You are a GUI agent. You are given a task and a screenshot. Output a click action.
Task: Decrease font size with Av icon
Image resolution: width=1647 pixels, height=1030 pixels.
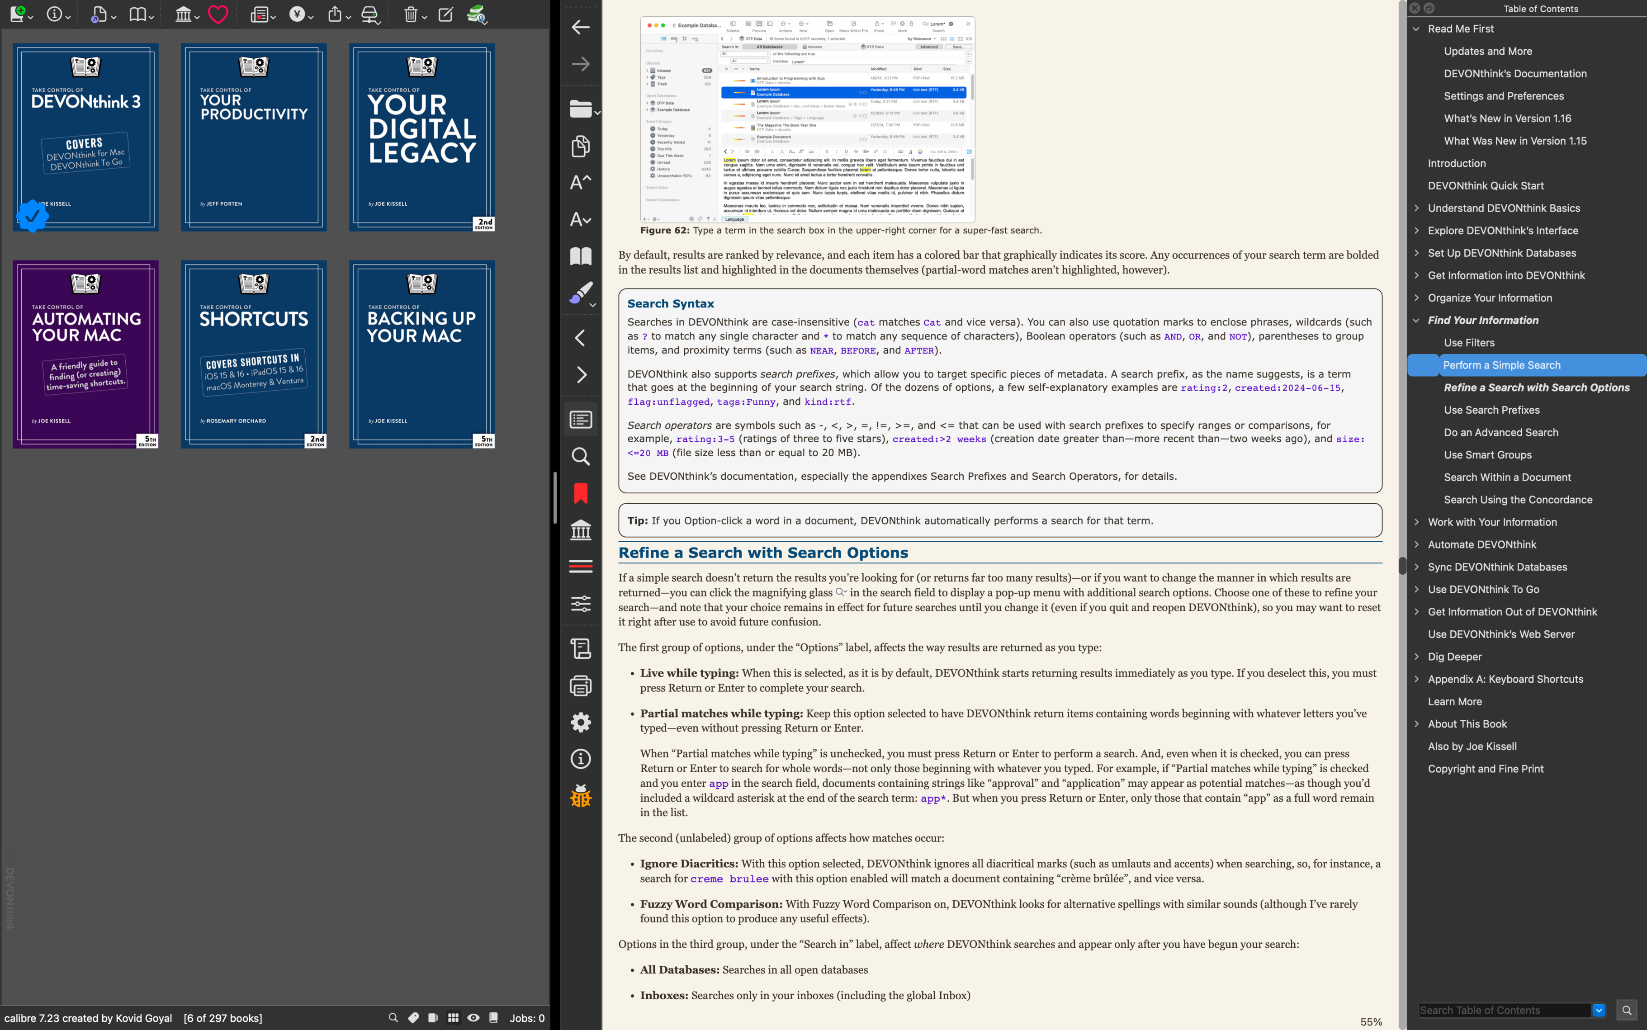(x=580, y=219)
